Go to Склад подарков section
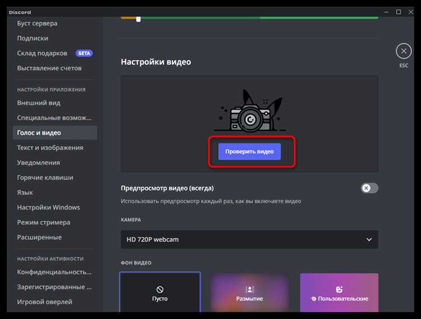This screenshot has width=421, height=319. coord(42,53)
